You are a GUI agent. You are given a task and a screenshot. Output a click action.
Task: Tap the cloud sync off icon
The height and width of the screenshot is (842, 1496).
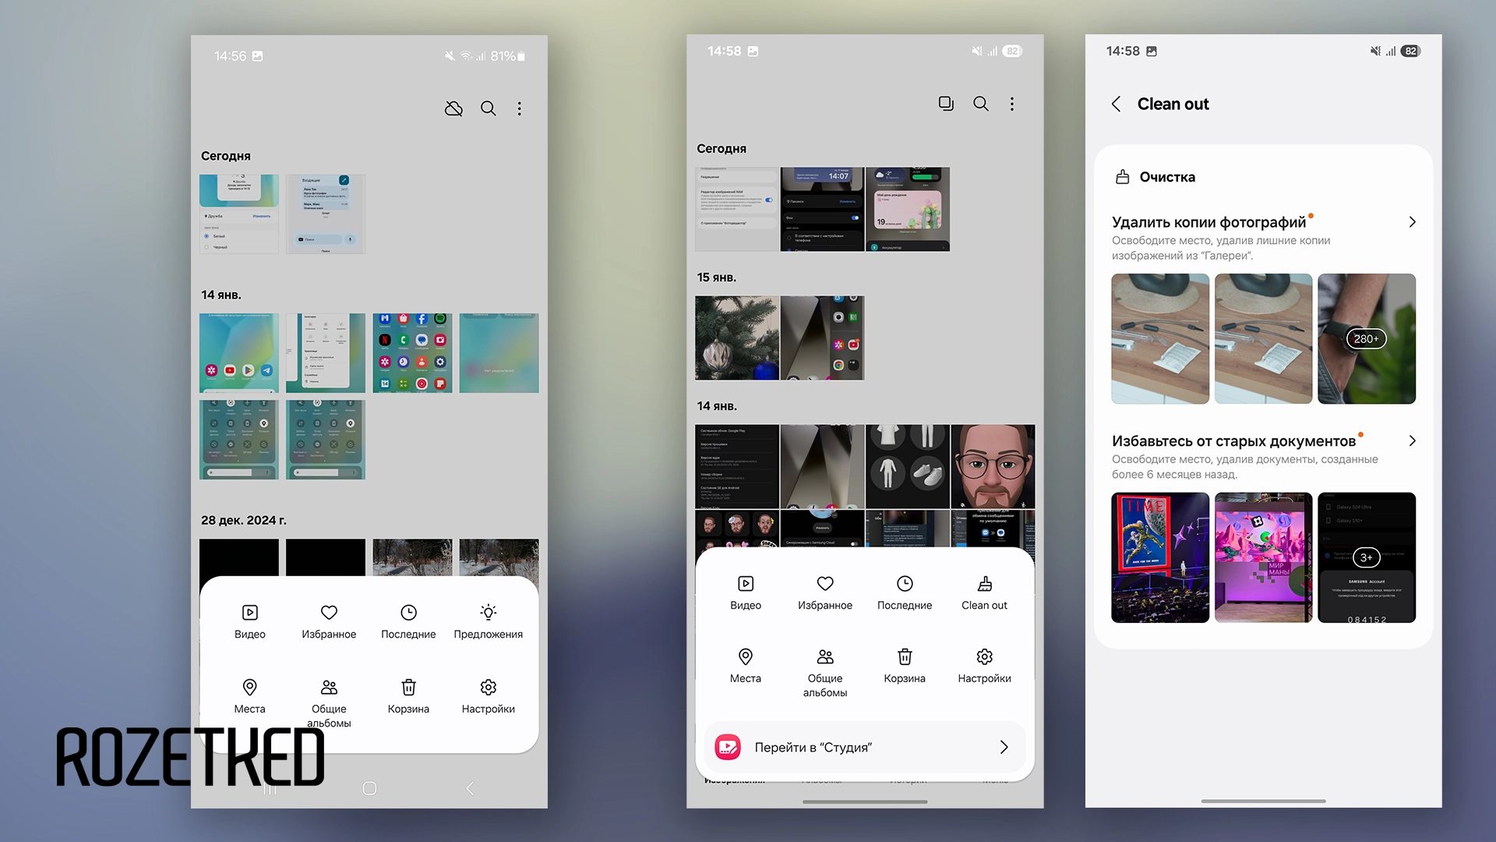point(453,108)
